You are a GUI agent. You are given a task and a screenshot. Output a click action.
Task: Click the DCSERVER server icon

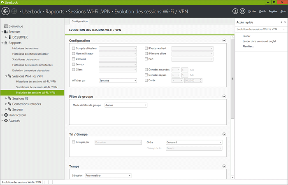click(x=10, y=37)
